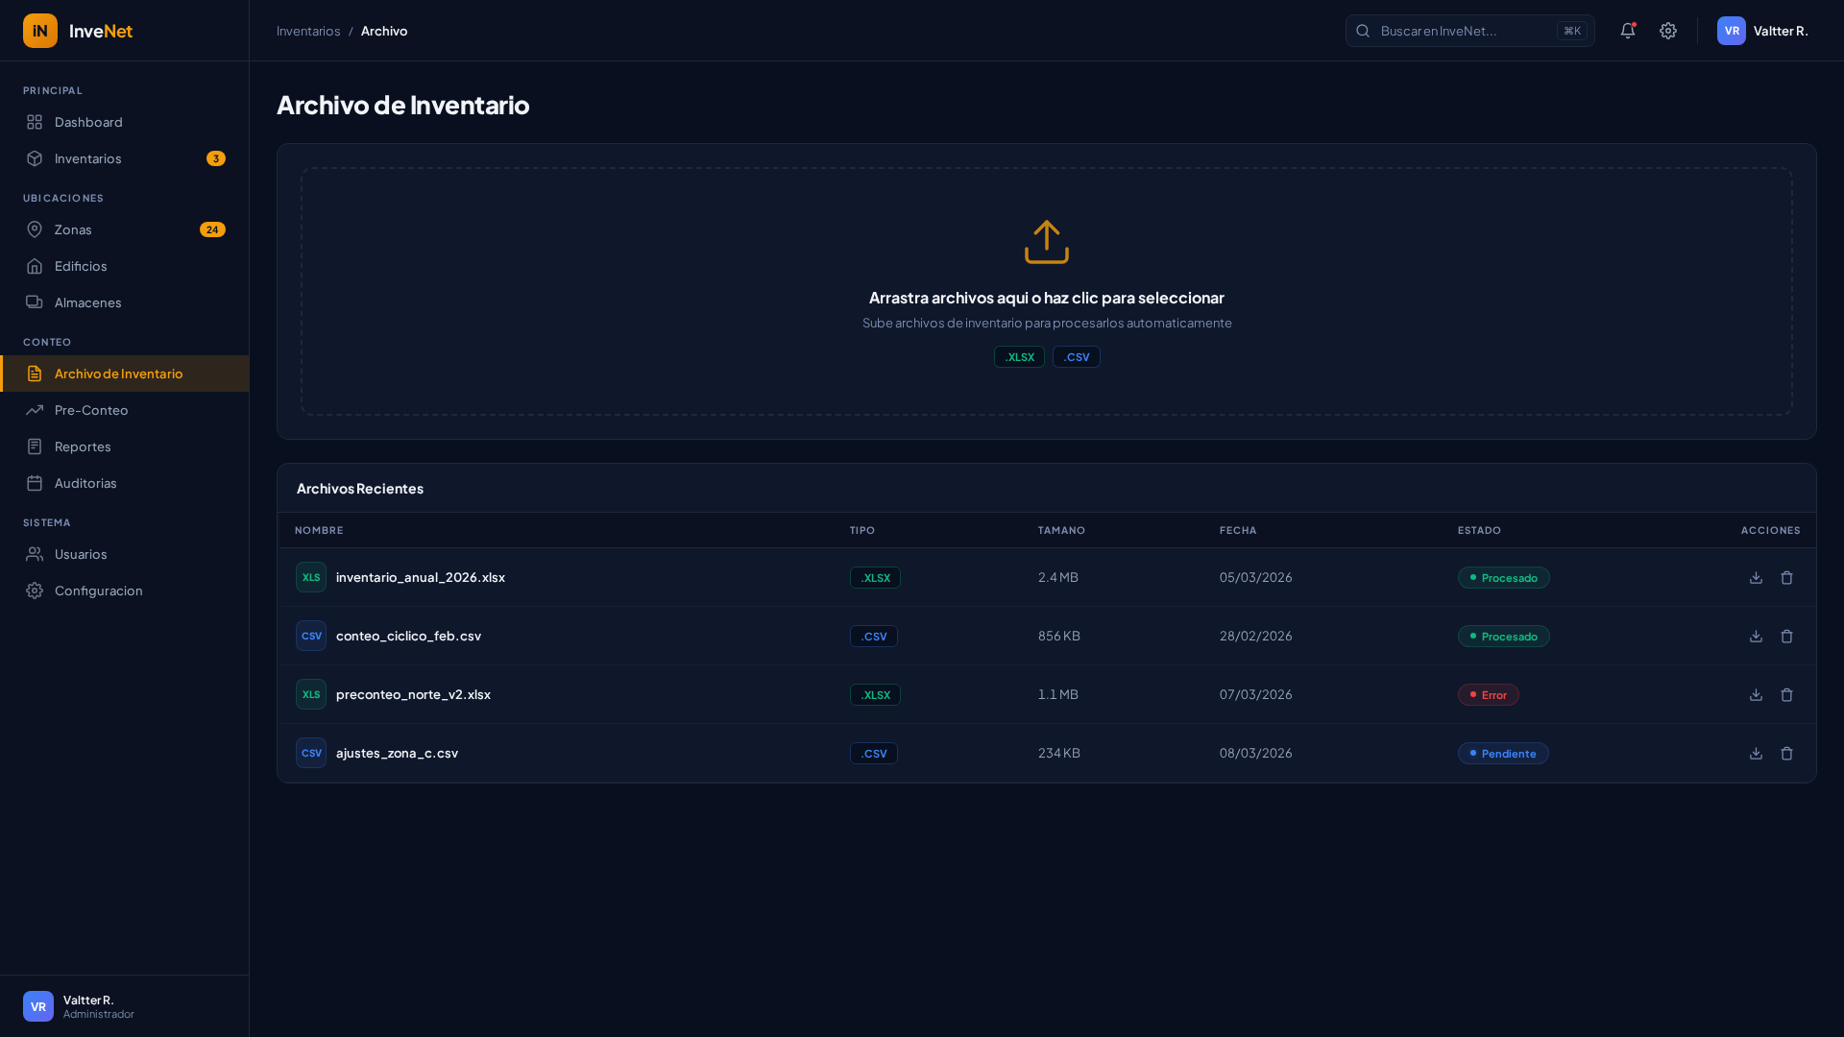Sort the table by the Fecha column header

click(x=1238, y=530)
